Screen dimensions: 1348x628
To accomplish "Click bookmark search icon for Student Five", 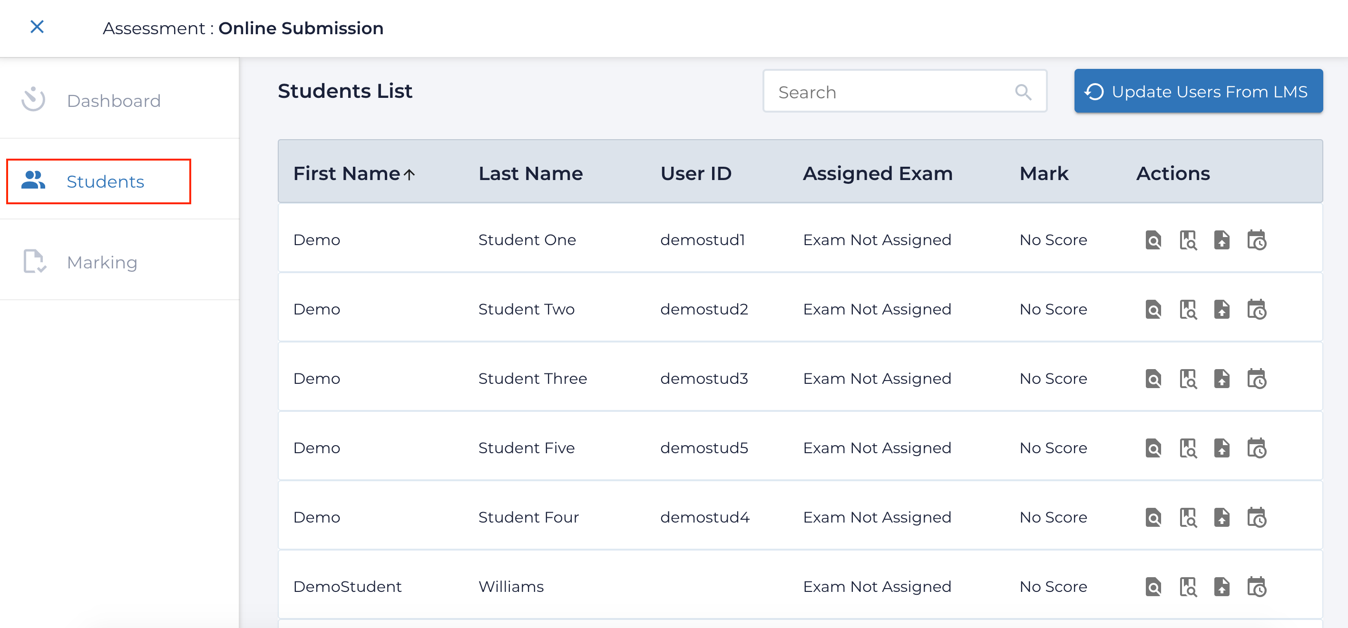I will (x=1187, y=448).
